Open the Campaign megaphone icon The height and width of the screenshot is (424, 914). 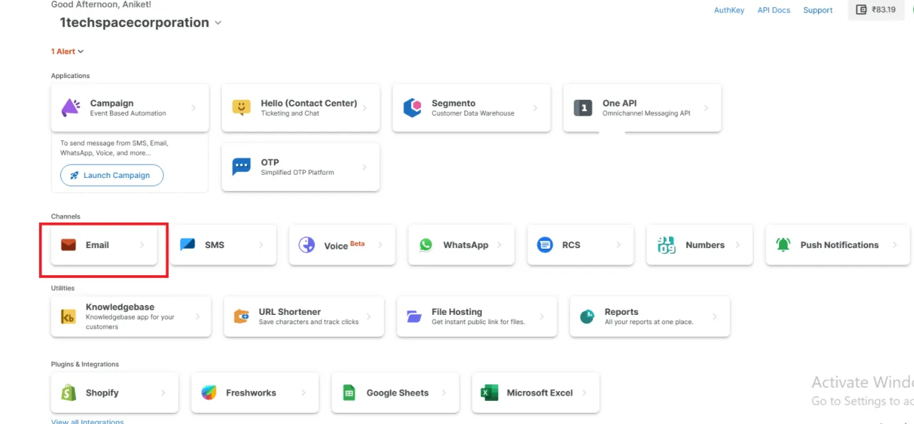[71, 108]
